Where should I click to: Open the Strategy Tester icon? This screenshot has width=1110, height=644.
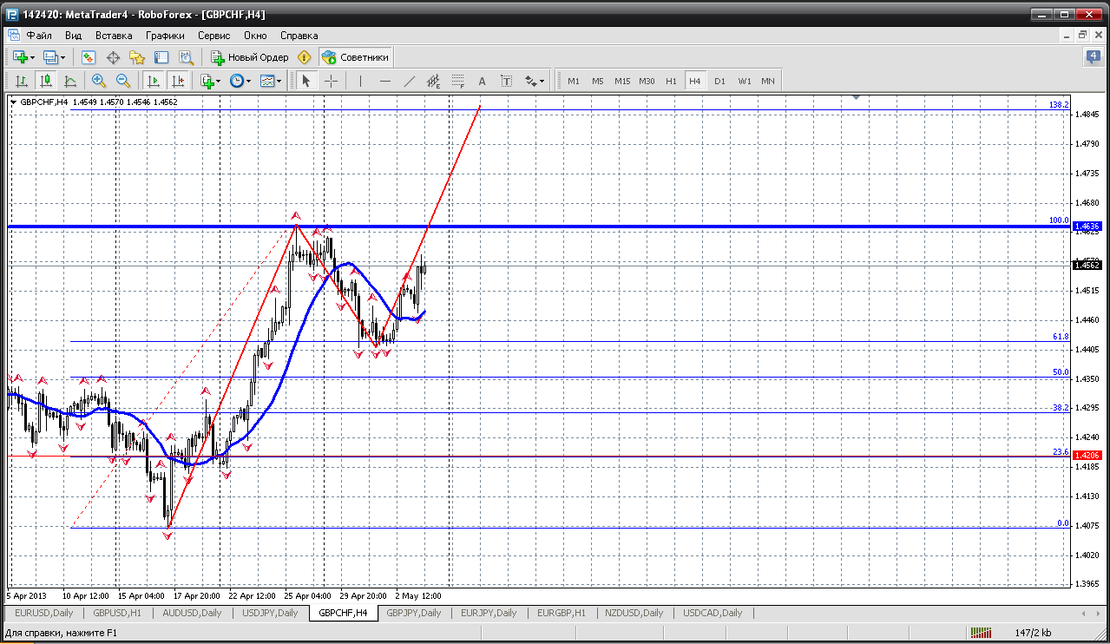[x=186, y=57]
